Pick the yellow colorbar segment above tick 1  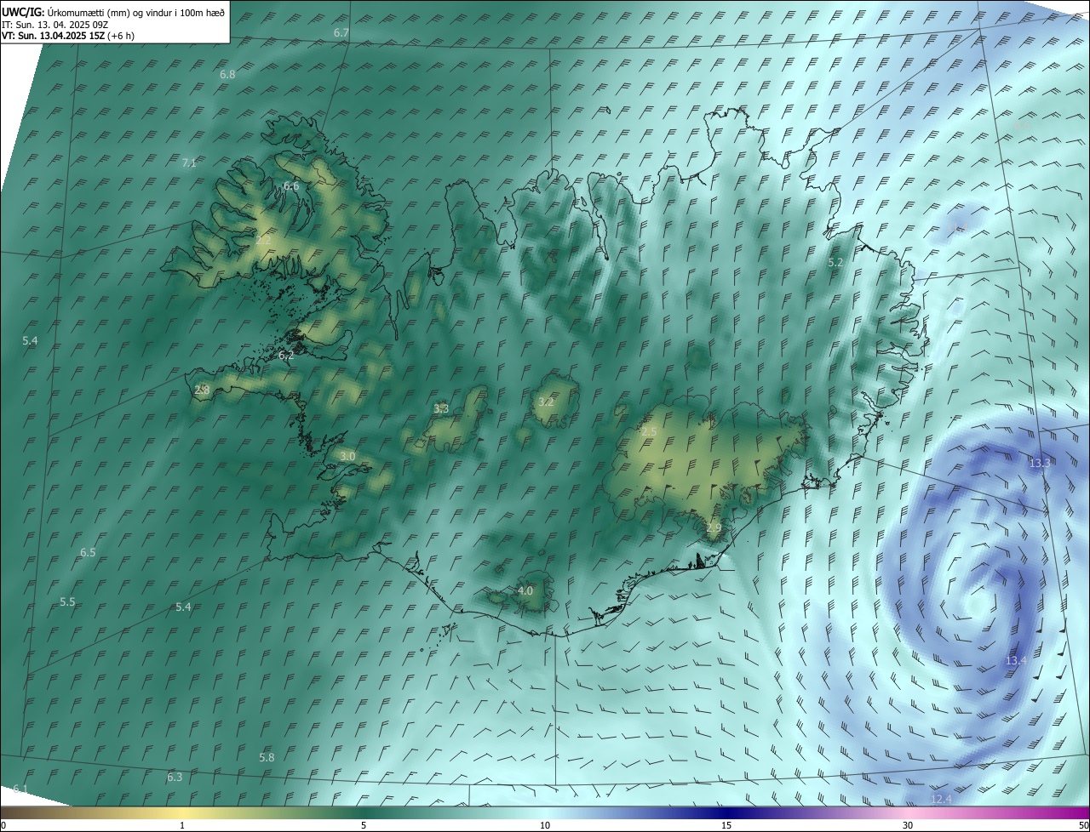(x=182, y=813)
